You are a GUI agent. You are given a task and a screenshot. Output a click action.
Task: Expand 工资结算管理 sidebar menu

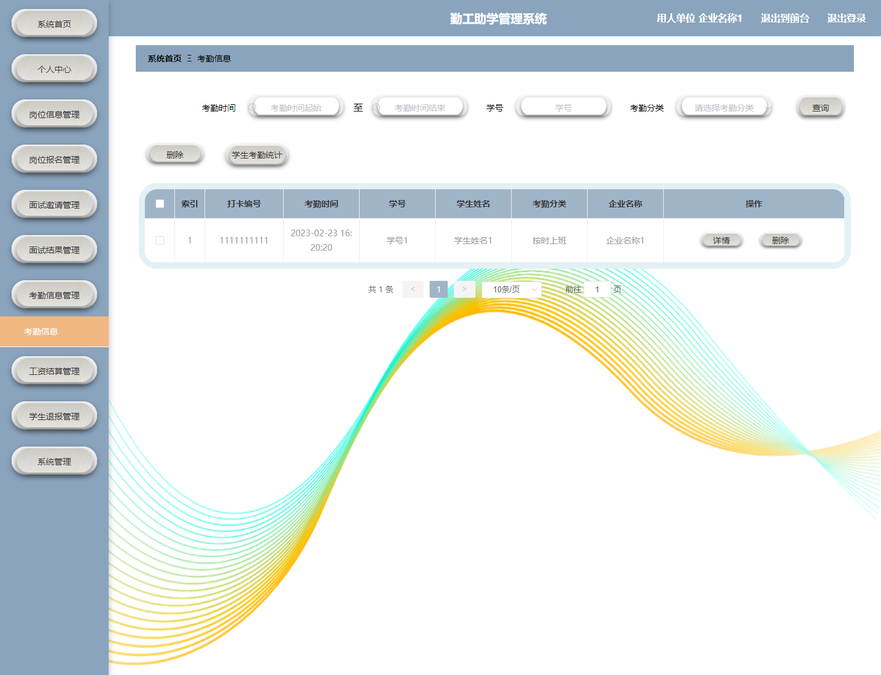54,371
